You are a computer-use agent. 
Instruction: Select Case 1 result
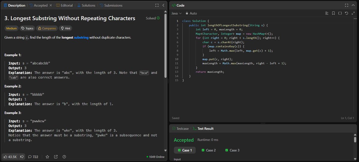(185, 150)
